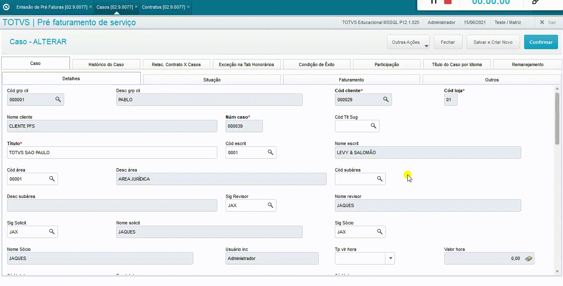Click the Salvar e Criar Novo button
Viewport: 563px width, 286px height.
pos(493,42)
